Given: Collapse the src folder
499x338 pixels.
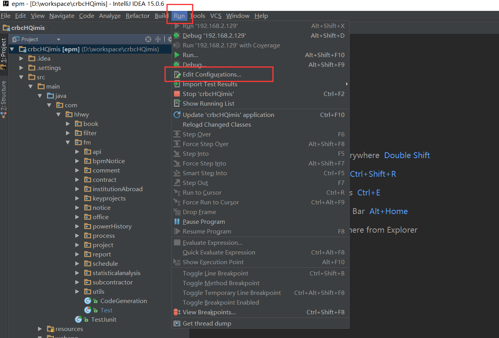Looking at the screenshot, I should click(x=21, y=77).
